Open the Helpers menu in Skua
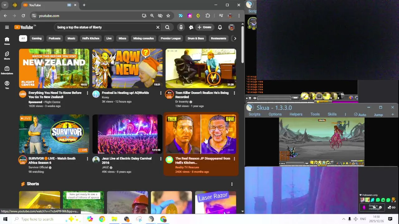Screen dimensions: 399x224 296,114
